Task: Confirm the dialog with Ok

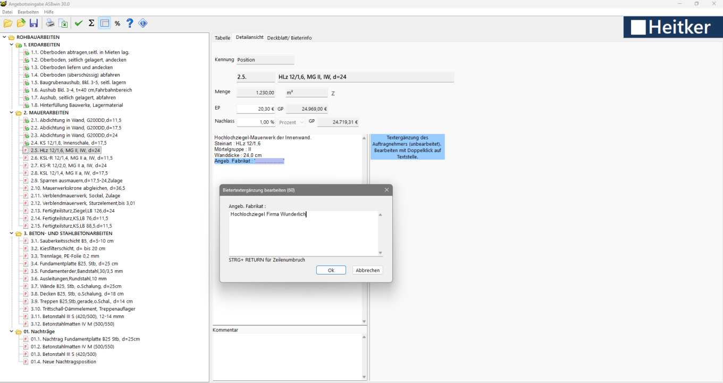Action: pyautogui.click(x=331, y=270)
